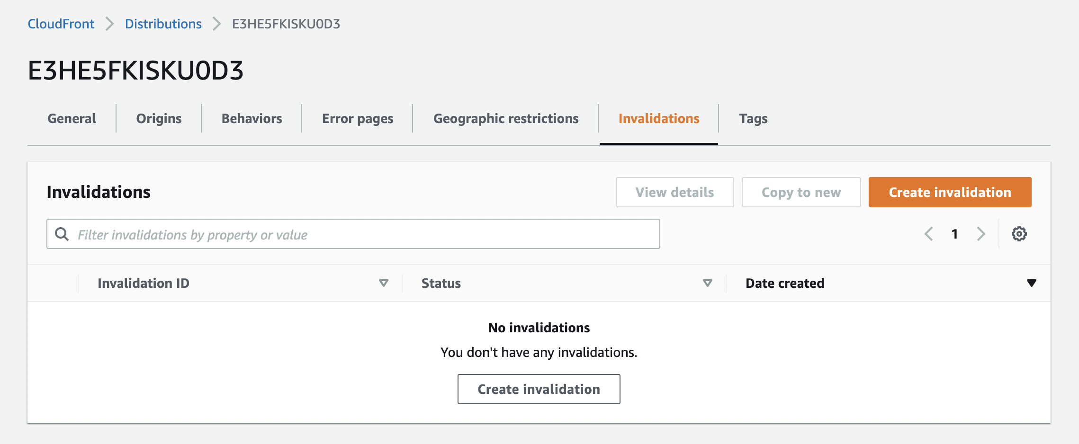Click the CloudFront breadcrumb link

click(x=61, y=24)
